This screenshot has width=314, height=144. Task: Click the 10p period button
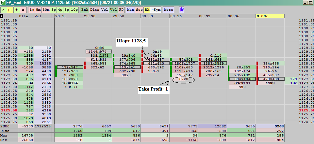tap(74, 10)
